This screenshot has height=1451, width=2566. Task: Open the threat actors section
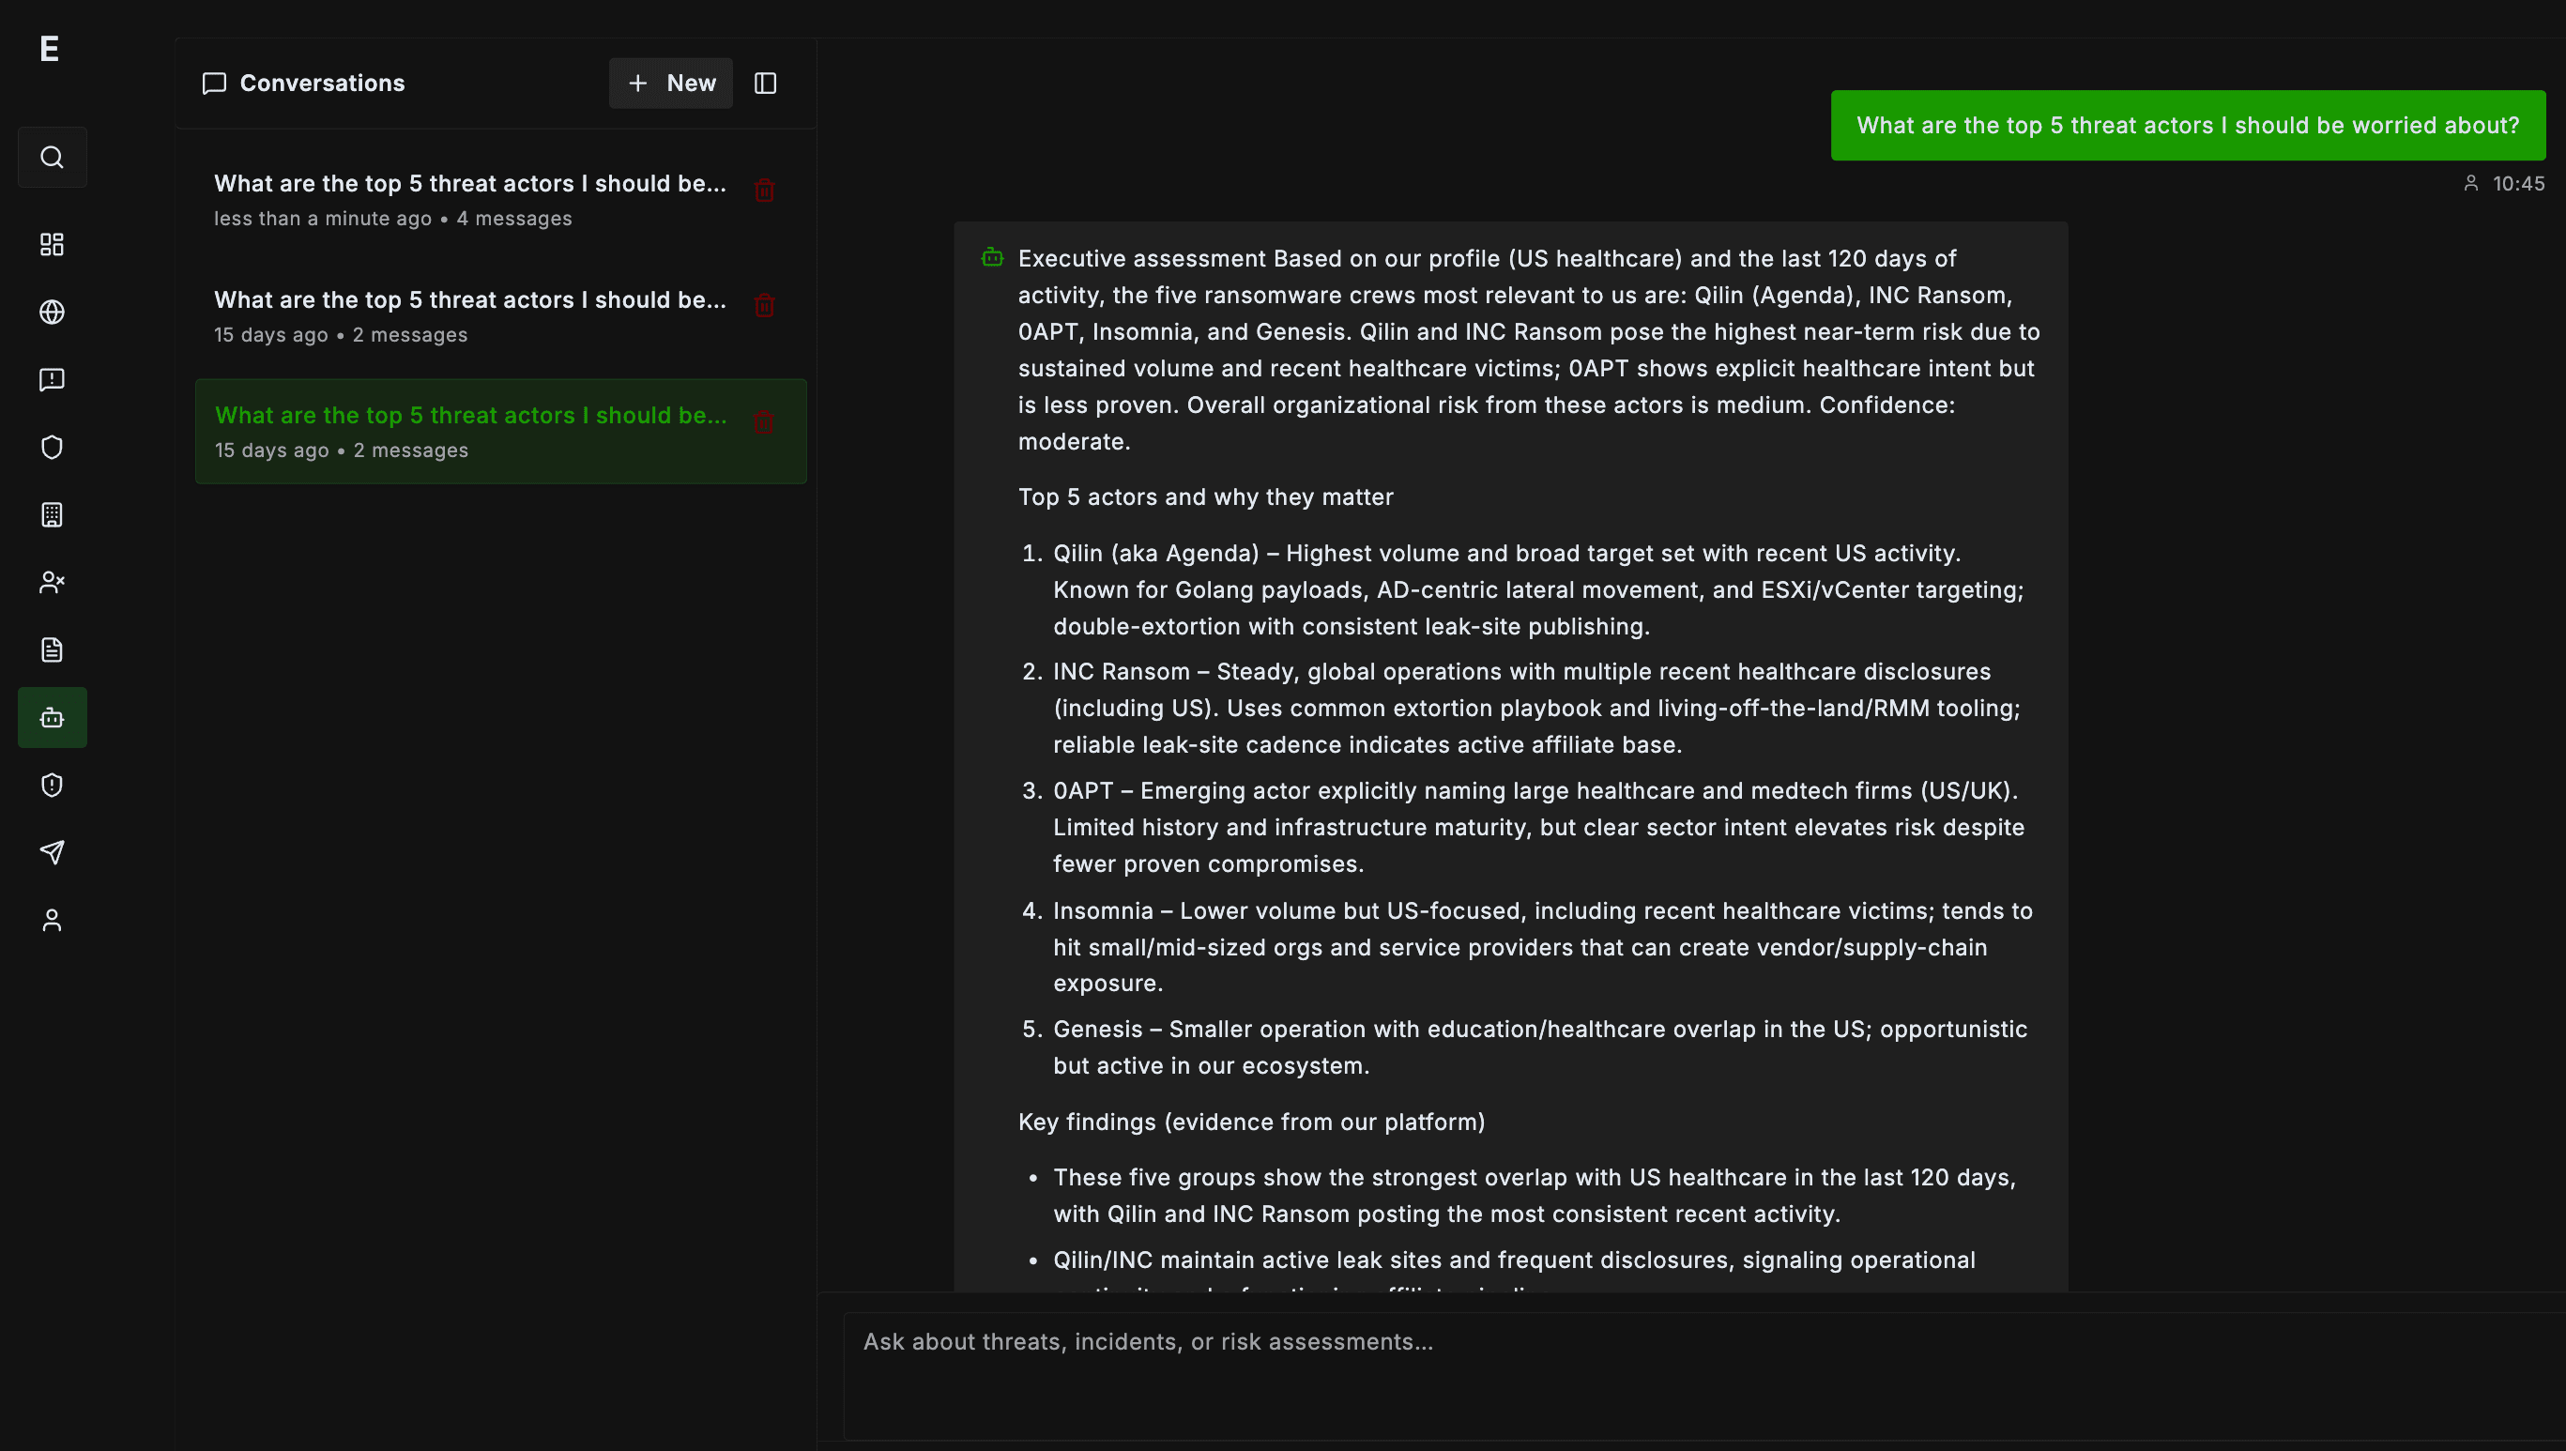click(x=52, y=583)
